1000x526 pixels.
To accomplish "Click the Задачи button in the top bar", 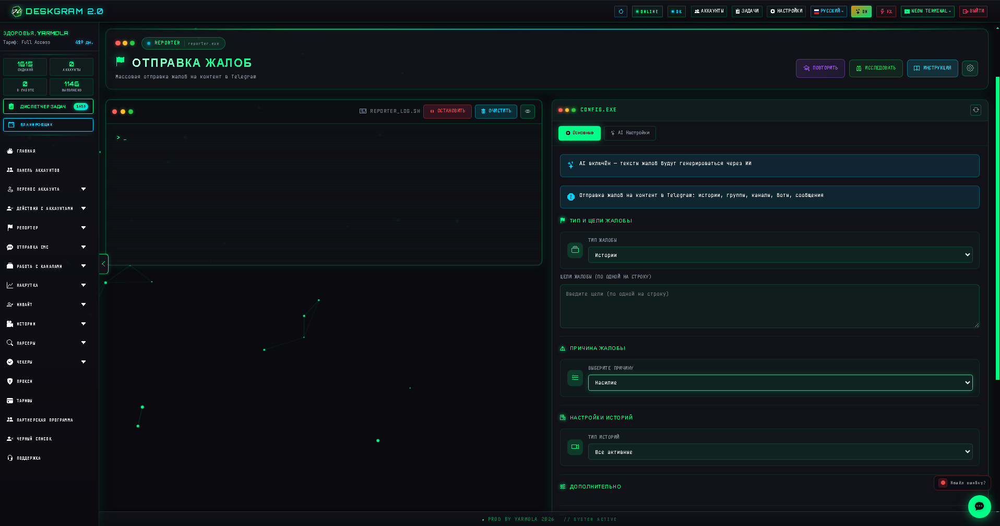I will coord(747,11).
